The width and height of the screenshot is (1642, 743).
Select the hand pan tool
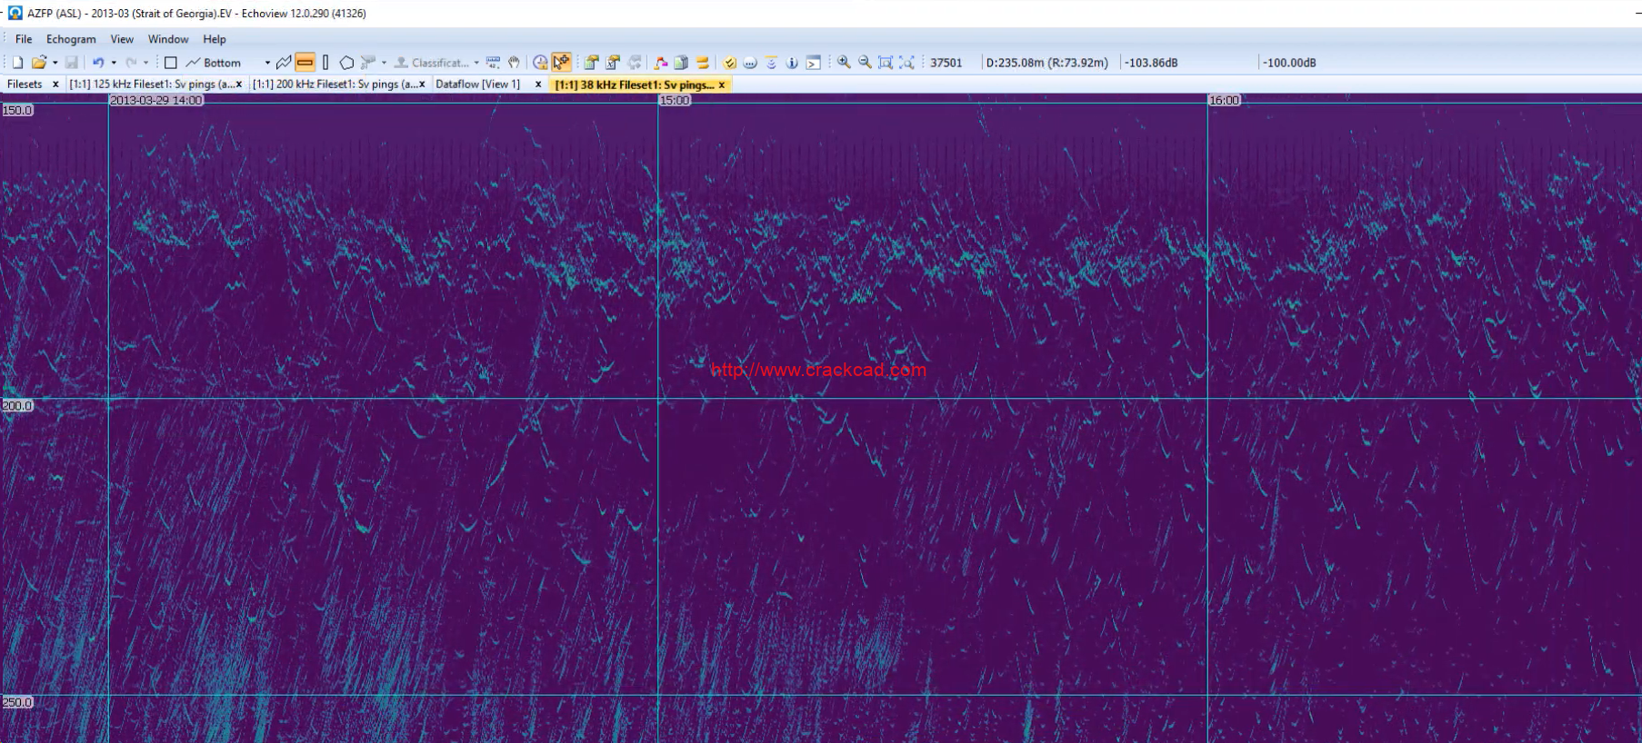[x=514, y=63]
